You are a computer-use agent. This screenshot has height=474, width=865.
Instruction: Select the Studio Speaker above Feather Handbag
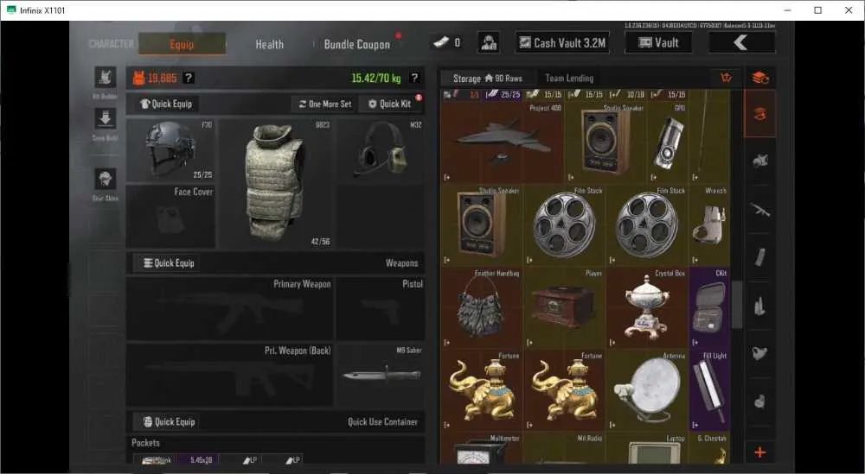pos(482,225)
